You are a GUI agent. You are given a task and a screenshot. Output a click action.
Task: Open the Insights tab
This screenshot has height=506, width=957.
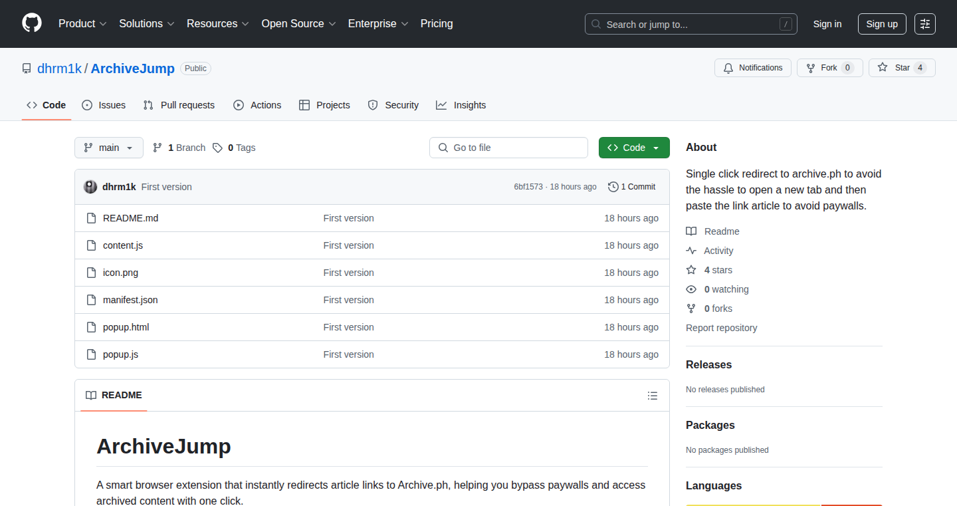coord(461,105)
